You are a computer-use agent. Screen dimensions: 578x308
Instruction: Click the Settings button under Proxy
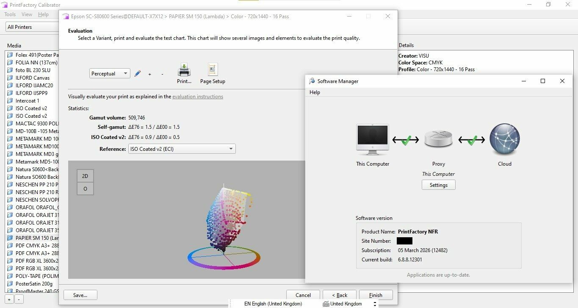438,185
